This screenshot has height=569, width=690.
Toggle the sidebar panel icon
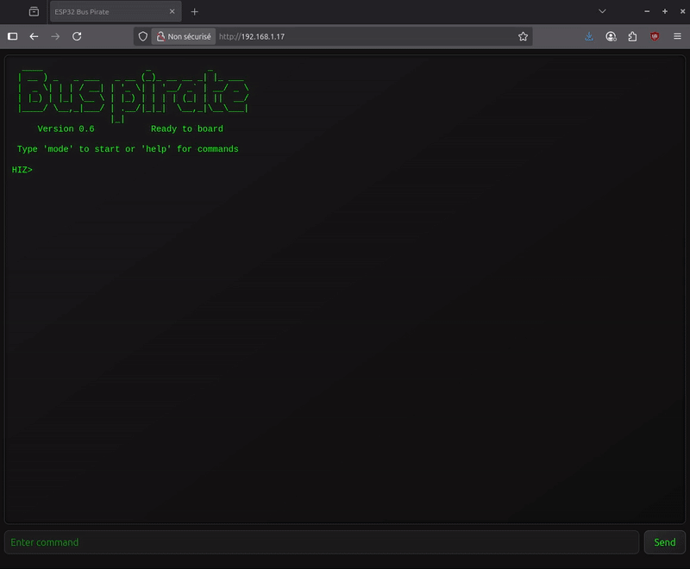pos(12,37)
